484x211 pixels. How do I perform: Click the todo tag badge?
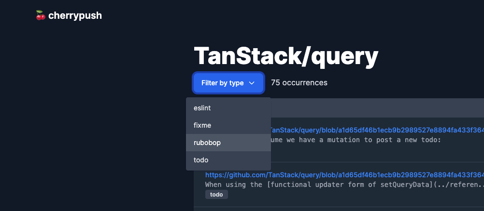tap(216, 194)
